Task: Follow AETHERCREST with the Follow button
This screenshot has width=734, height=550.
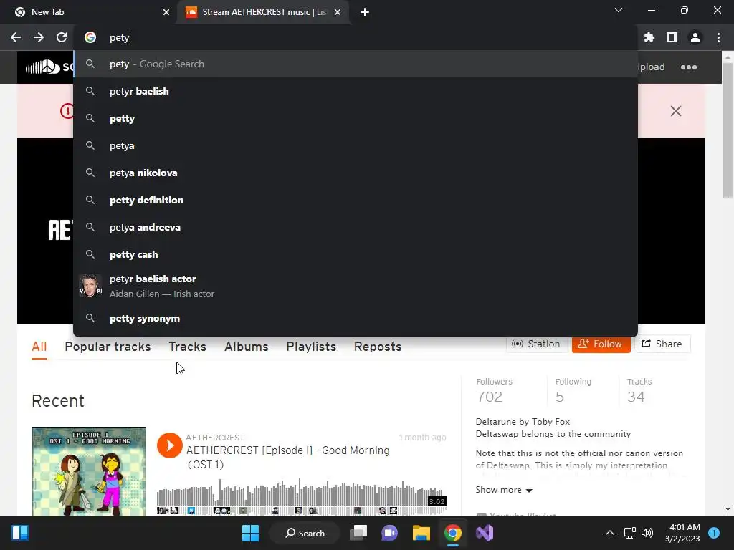Action: point(601,344)
